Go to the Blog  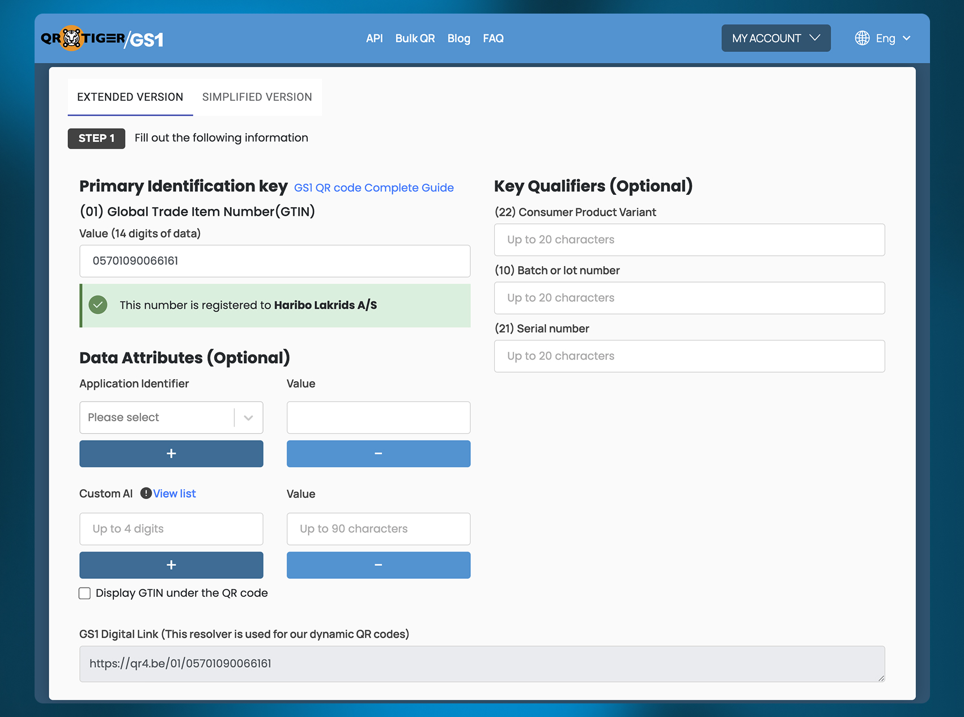coord(458,39)
